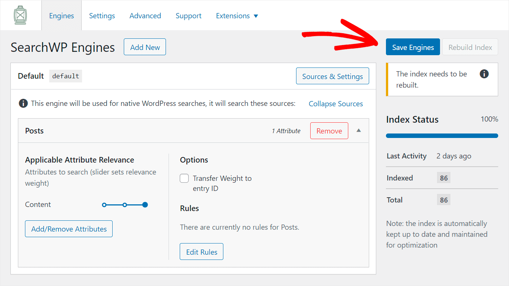
Task: Click the SearchWP lantern logo
Action: tap(20, 15)
